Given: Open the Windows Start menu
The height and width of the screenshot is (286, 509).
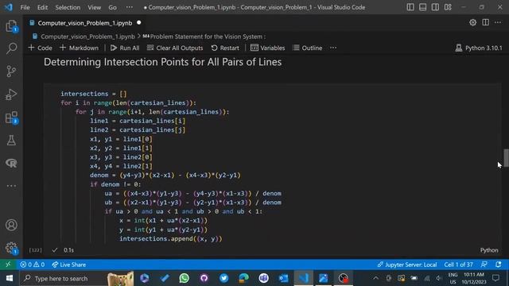Looking at the screenshot, I should click(x=10, y=278).
